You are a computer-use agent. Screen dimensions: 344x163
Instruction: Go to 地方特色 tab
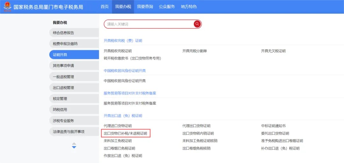point(189,7)
